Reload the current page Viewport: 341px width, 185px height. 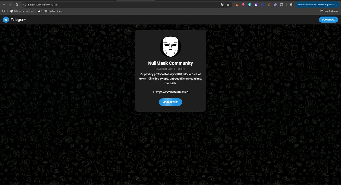17,5
